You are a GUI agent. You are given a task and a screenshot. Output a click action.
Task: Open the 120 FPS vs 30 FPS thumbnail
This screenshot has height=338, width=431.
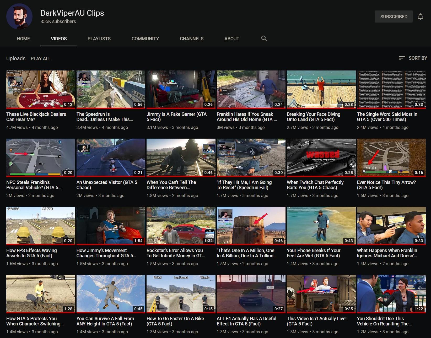[41, 225]
